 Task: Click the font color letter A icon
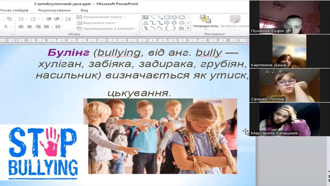(5, 26)
